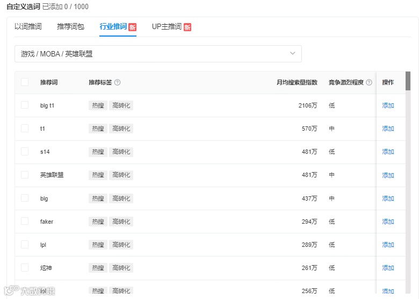Click the 高转化 tag in t1 row
This screenshot has width=419, height=299.
pyautogui.click(x=121, y=129)
